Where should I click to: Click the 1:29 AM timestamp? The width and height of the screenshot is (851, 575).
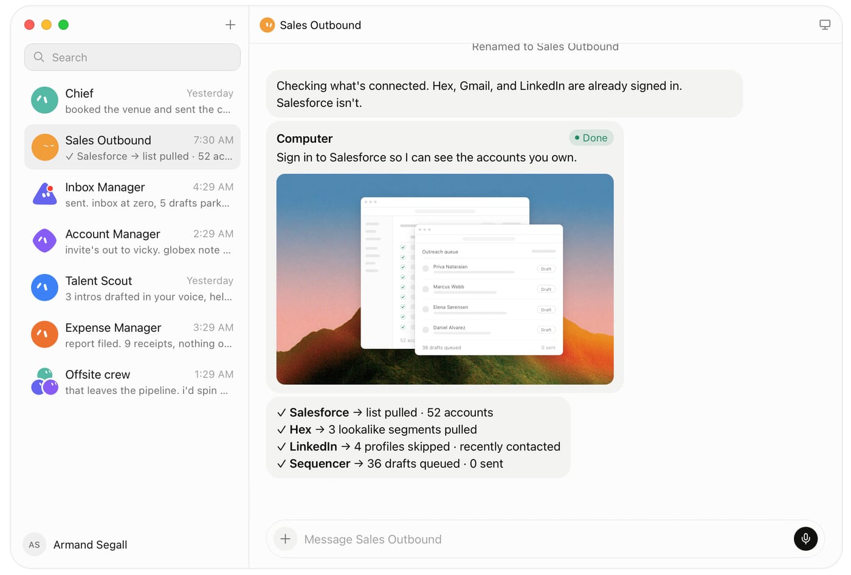click(x=214, y=374)
